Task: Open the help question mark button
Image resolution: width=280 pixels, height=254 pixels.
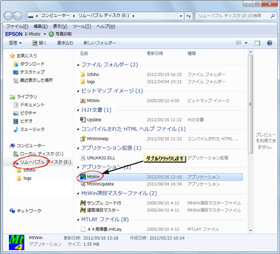Action: point(269,43)
